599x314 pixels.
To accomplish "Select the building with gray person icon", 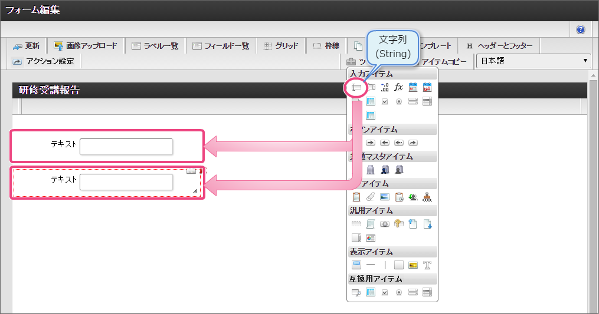I will [x=399, y=170].
